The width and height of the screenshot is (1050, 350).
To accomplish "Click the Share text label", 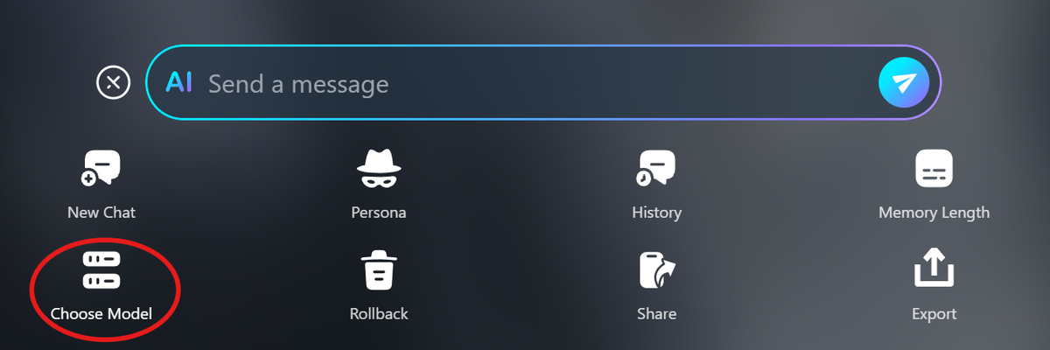I will coord(656,313).
